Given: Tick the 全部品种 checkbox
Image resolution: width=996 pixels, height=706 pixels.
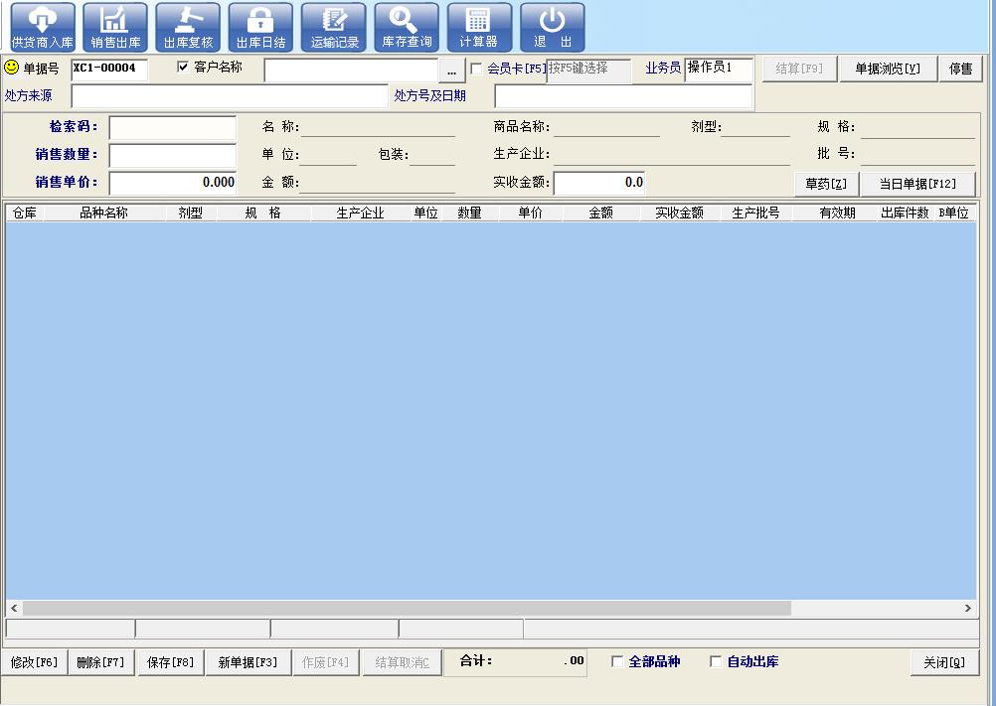Looking at the screenshot, I should [617, 662].
